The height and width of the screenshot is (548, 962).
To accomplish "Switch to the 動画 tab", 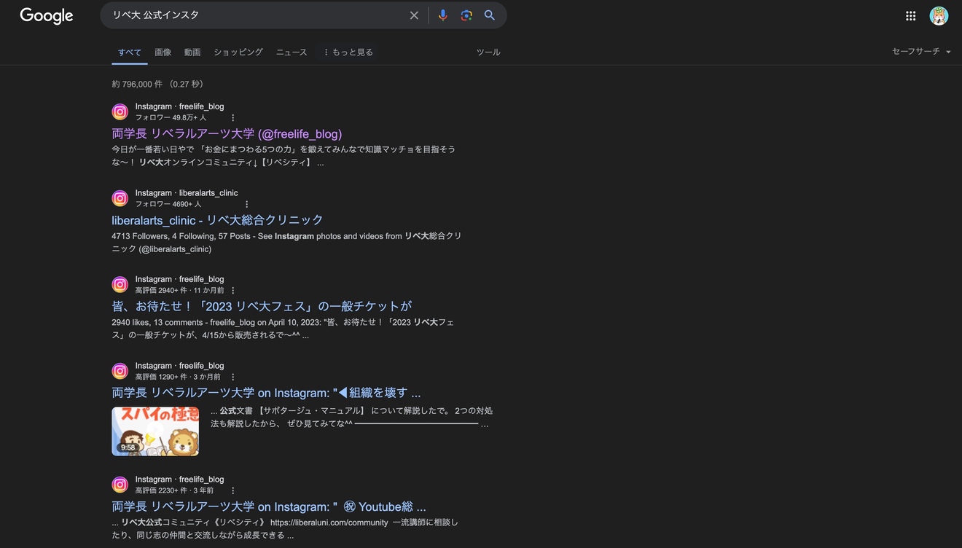I will 192,52.
